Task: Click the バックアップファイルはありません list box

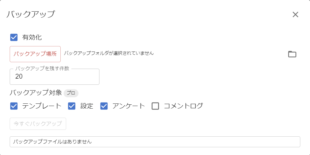Action: [155, 142]
